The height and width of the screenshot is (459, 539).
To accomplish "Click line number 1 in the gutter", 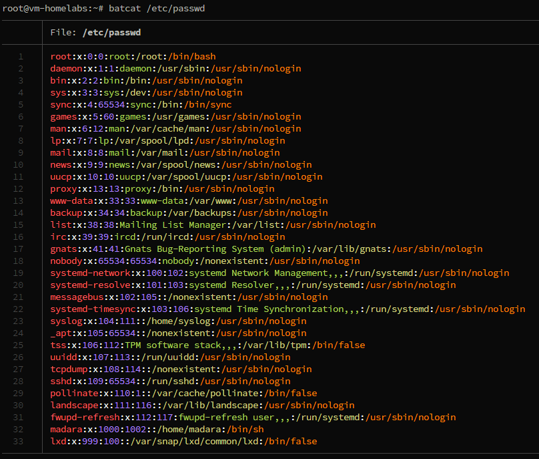I will point(21,57).
